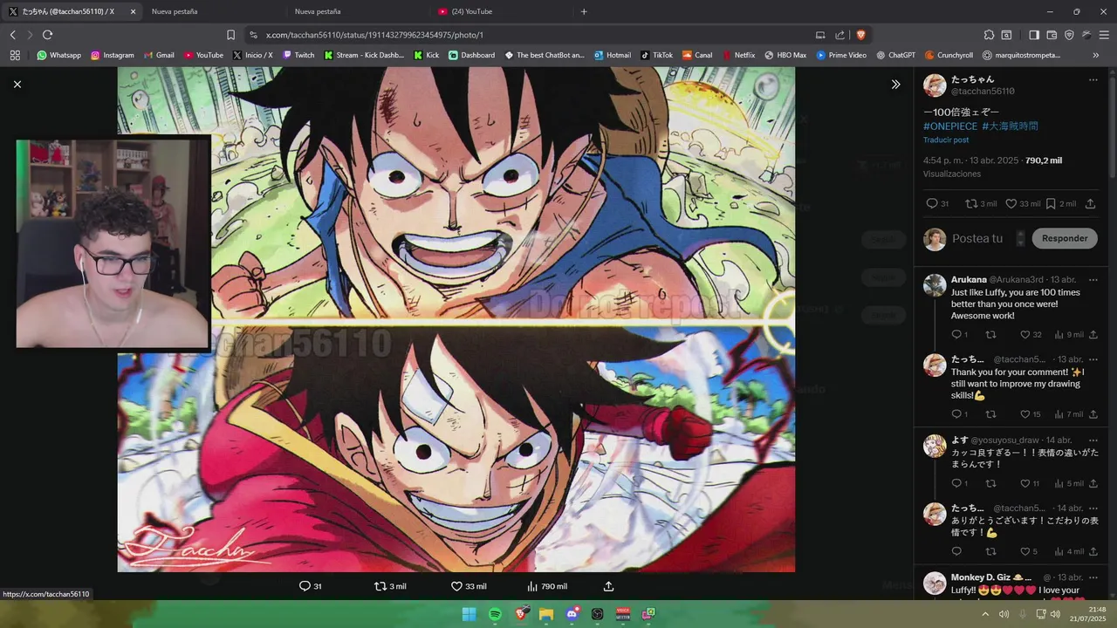Open a new browser tab with plus button
The width and height of the screenshot is (1117, 628).
[584, 11]
